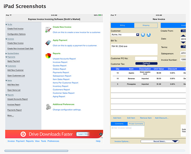This screenshot has height=154, width=191.
Task: Open the Record Select dropdown
Action: point(160,141)
